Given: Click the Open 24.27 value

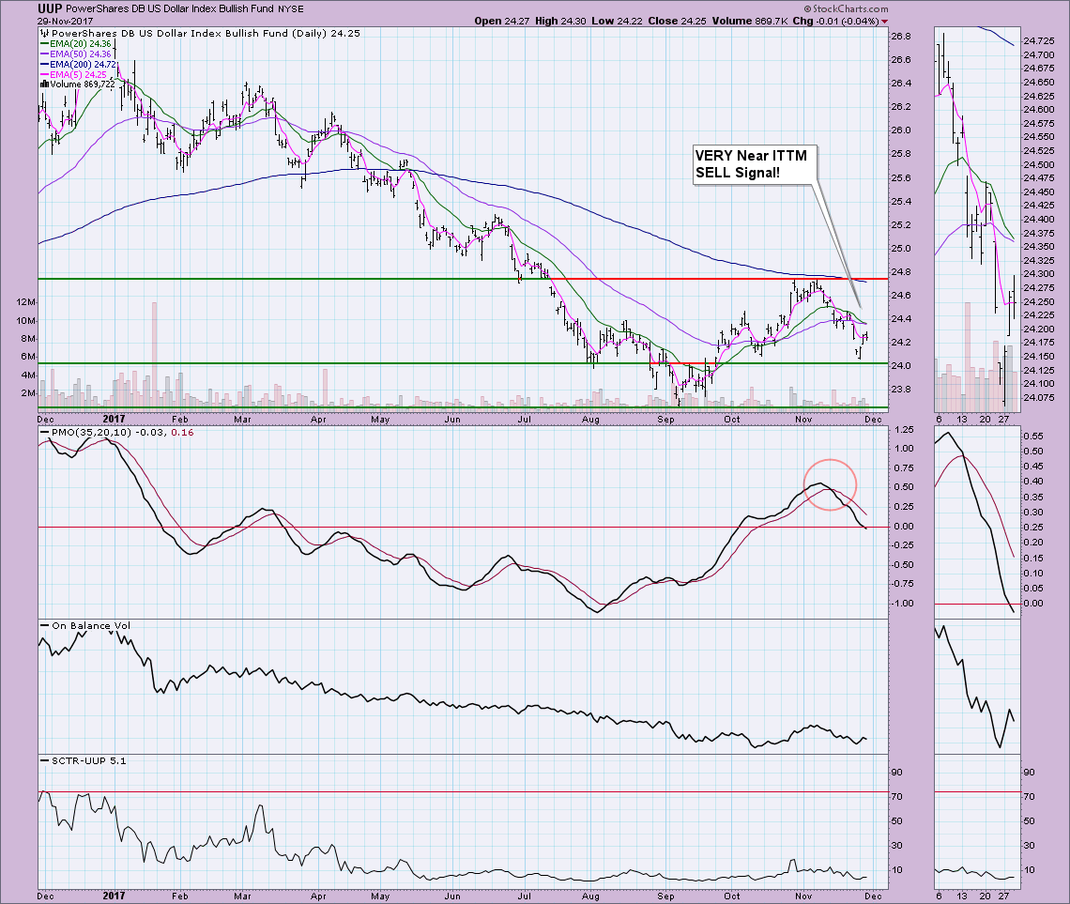Looking at the screenshot, I should point(501,22).
